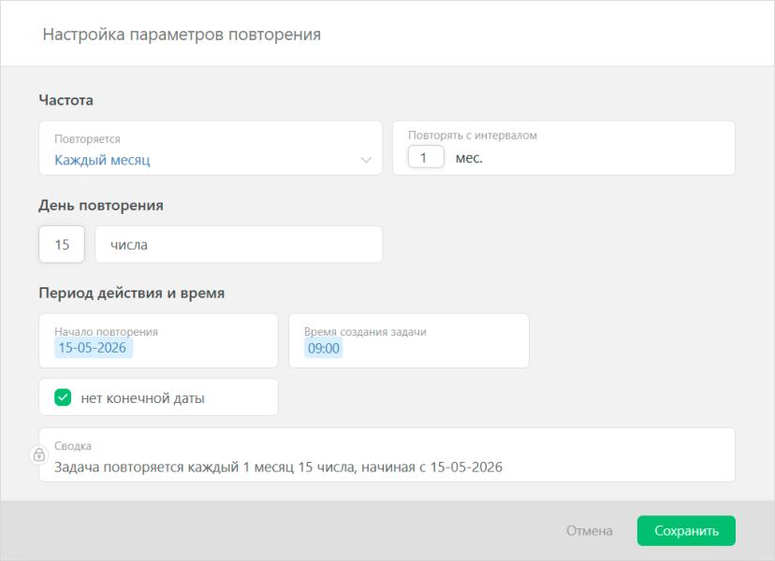Click the День повторения heading
Screen dimensions: 775x561
(x=101, y=206)
